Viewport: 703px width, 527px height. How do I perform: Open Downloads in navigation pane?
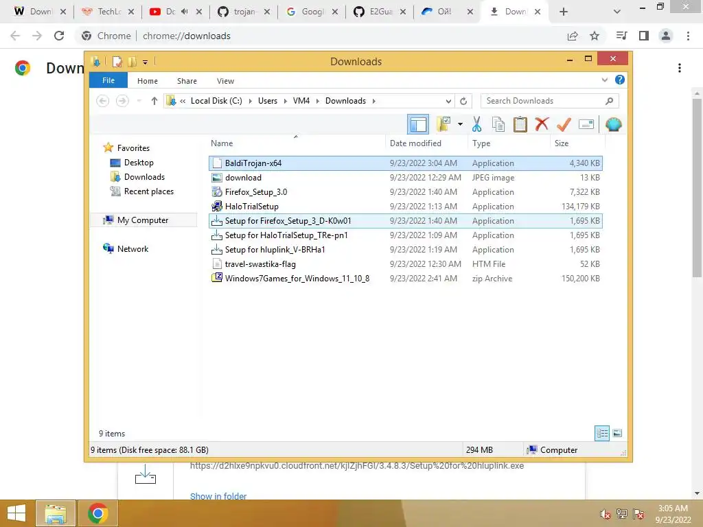tap(144, 177)
